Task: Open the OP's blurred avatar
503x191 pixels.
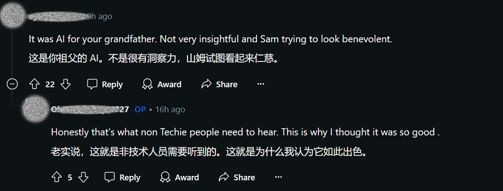Action: tap(36, 109)
